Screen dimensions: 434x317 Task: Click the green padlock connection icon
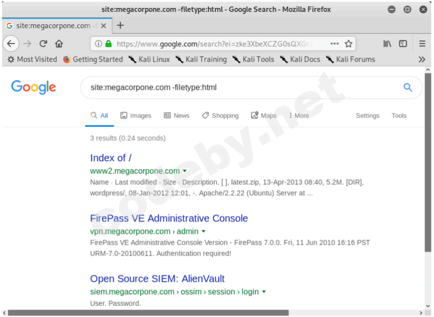(x=109, y=44)
